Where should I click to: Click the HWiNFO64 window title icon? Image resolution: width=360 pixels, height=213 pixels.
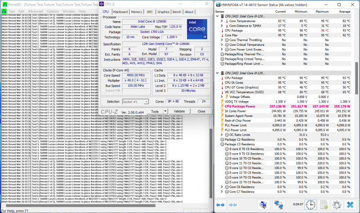pyautogui.click(x=218, y=4)
